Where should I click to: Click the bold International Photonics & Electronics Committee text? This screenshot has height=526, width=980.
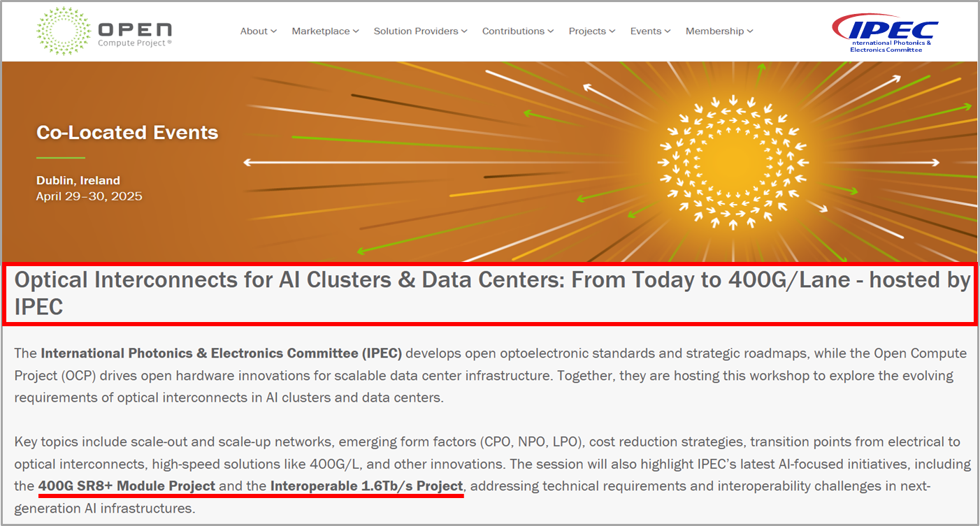point(222,353)
